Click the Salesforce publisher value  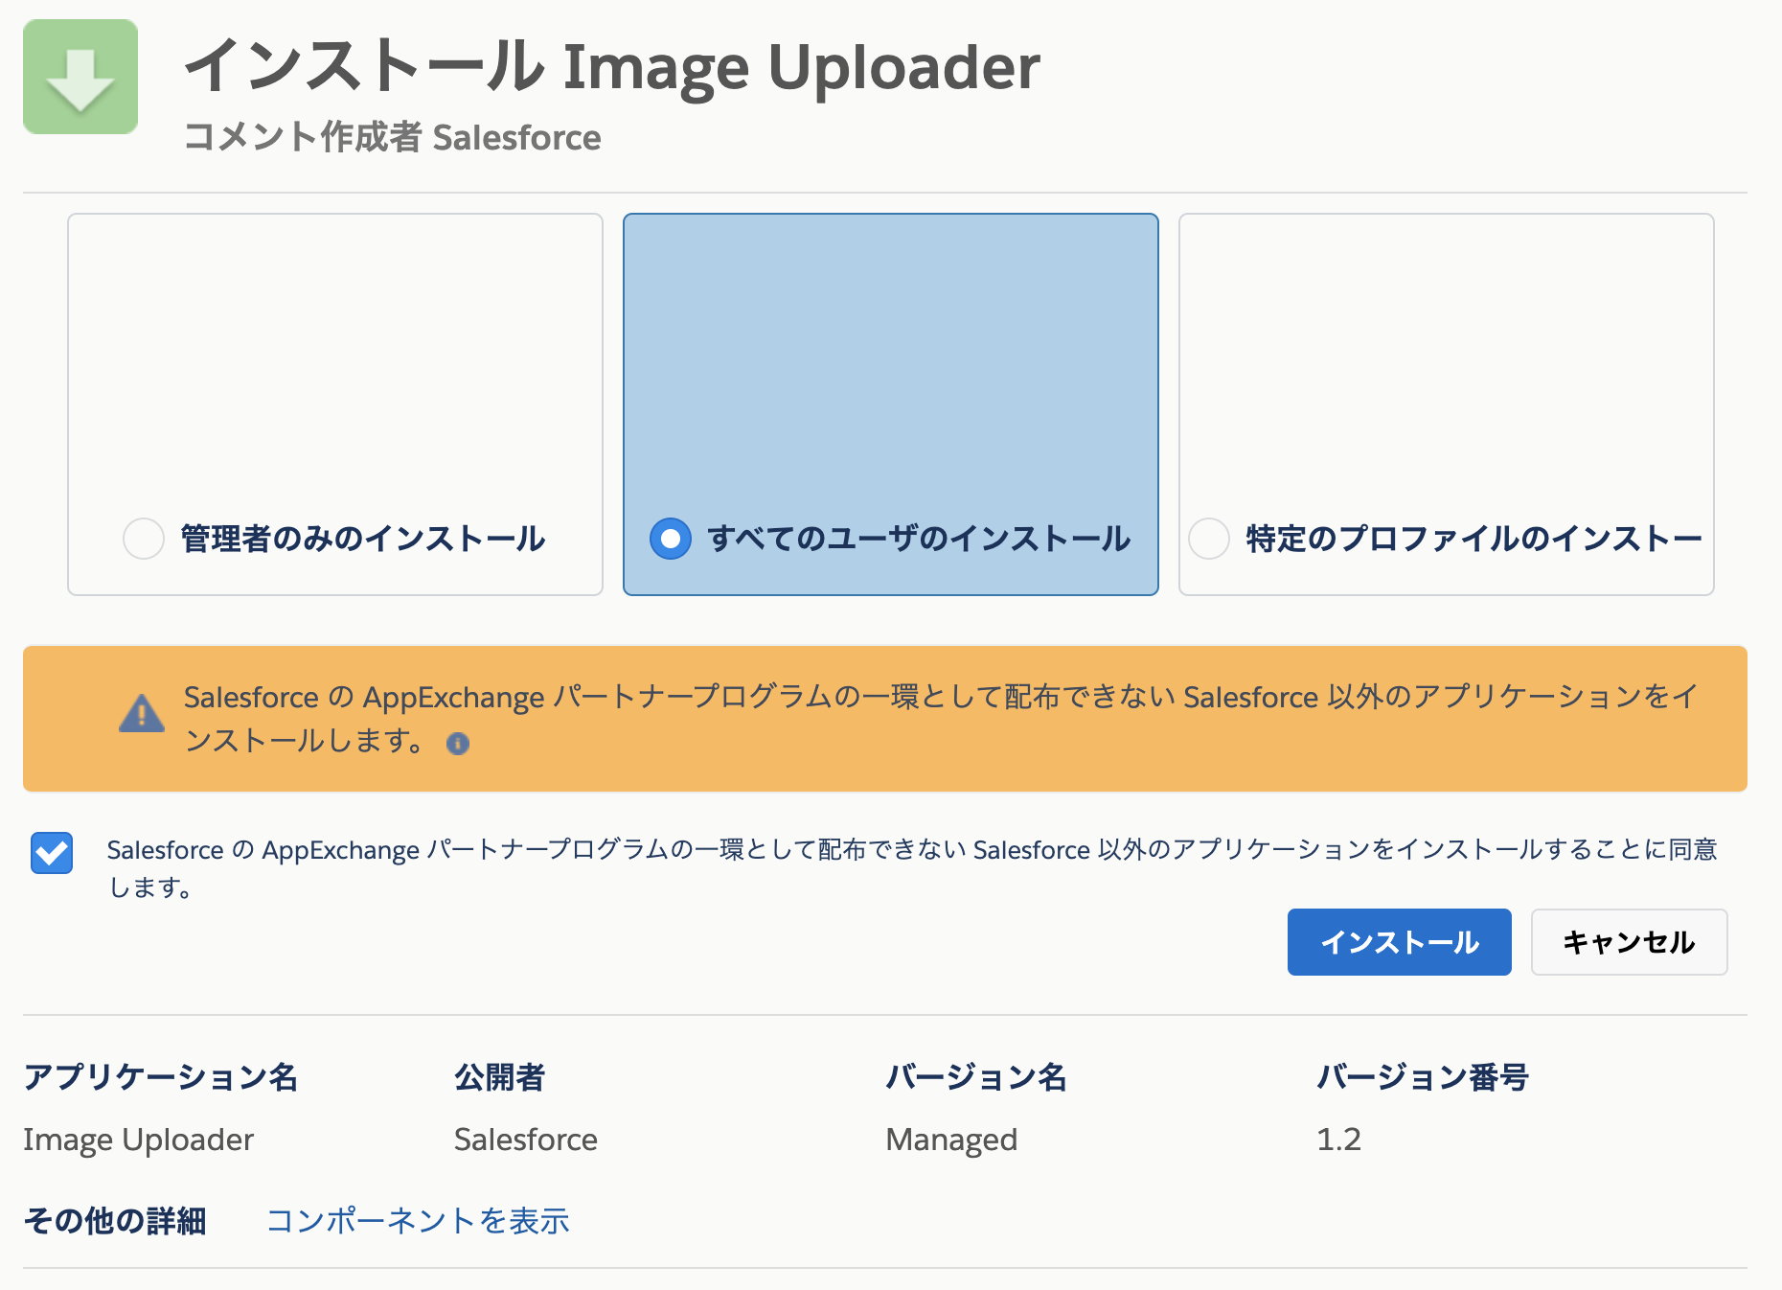click(526, 1140)
